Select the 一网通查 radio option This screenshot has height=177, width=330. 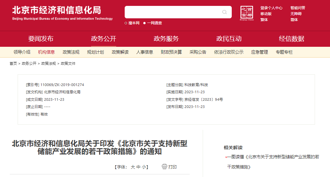pyautogui.click(x=145, y=23)
